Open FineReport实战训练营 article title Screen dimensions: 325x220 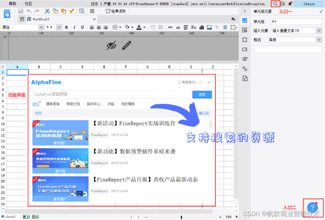tap(134, 123)
